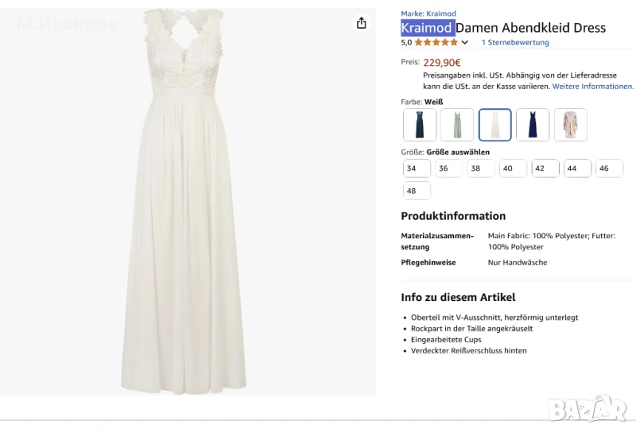Pick size 42 option
Image resolution: width=636 pixels, height=432 pixels.
point(545,168)
